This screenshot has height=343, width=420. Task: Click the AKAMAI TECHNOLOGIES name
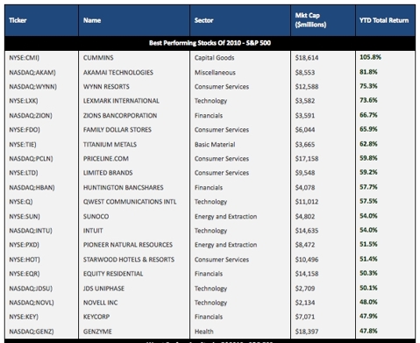click(x=118, y=72)
